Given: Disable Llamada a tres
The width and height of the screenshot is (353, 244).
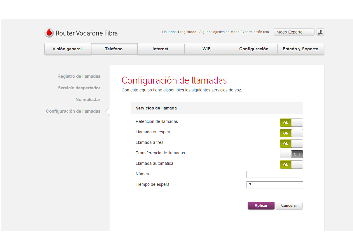Looking at the screenshot, I should coord(291,144).
